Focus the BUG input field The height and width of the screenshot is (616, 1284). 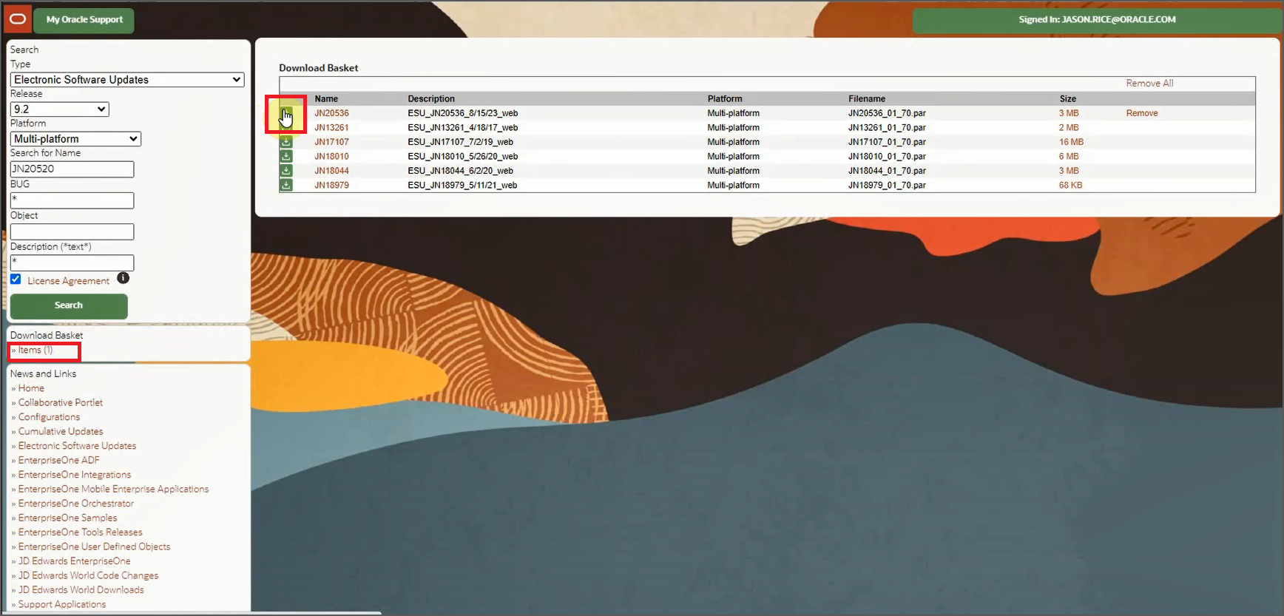point(72,200)
